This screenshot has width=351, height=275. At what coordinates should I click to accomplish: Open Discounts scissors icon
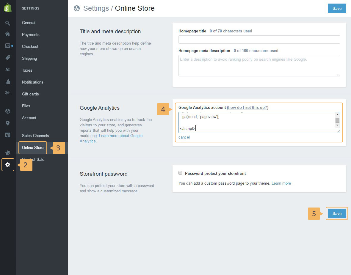click(x=8, y=93)
